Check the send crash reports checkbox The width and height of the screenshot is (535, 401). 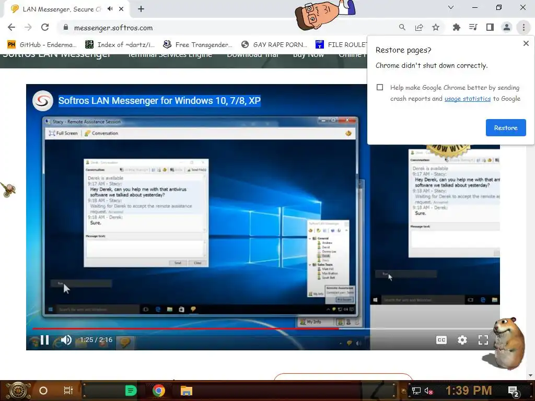(380, 87)
